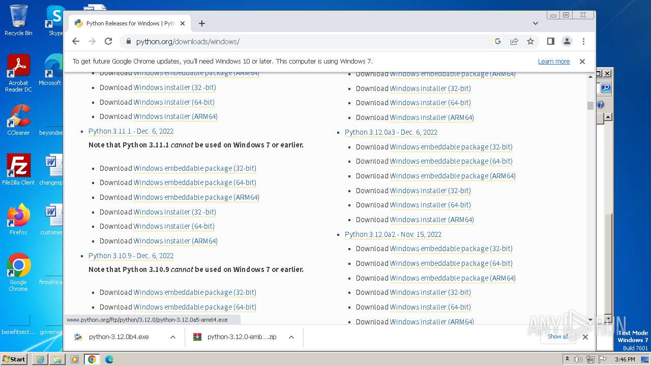Open CCleaner desktop icon
This screenshot has height=366, width=651.
pos(18,120)
